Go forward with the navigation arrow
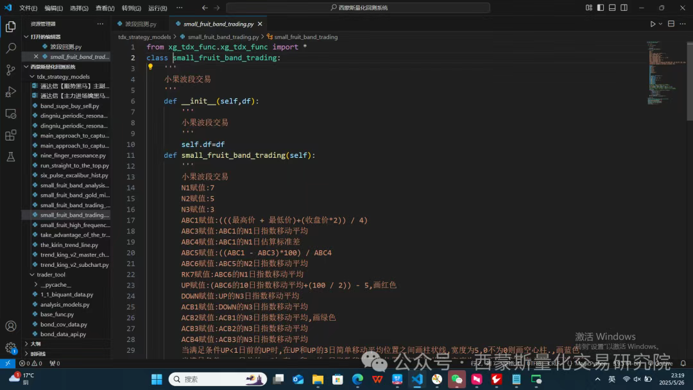This screenshot has width=693, height=390. [217, 8]
